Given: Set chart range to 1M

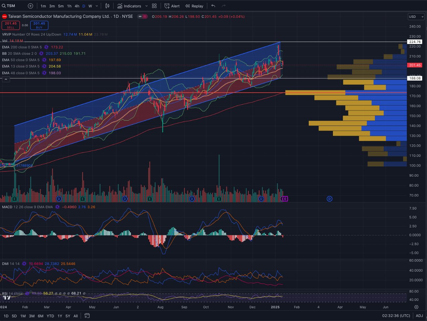Looking at the screenshot, I should pyautogui.click(x=23, y=316).
